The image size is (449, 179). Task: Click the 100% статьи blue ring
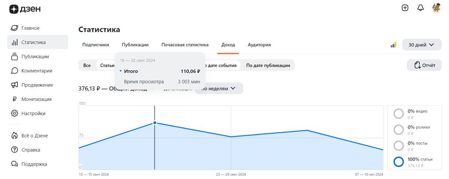(399, 161)
